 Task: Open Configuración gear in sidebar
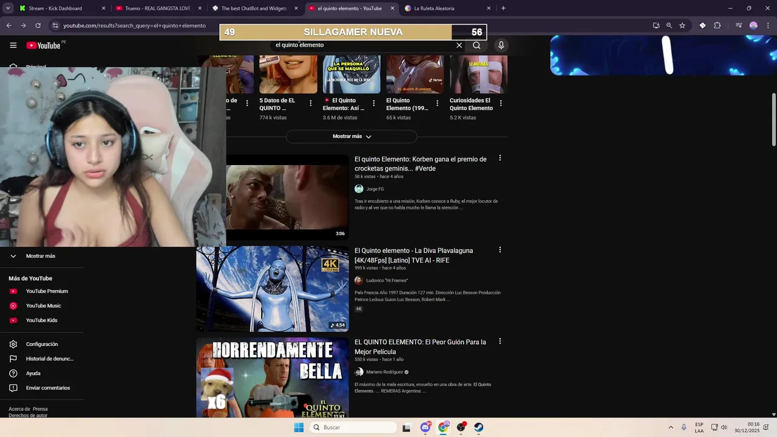click(13, 344)
